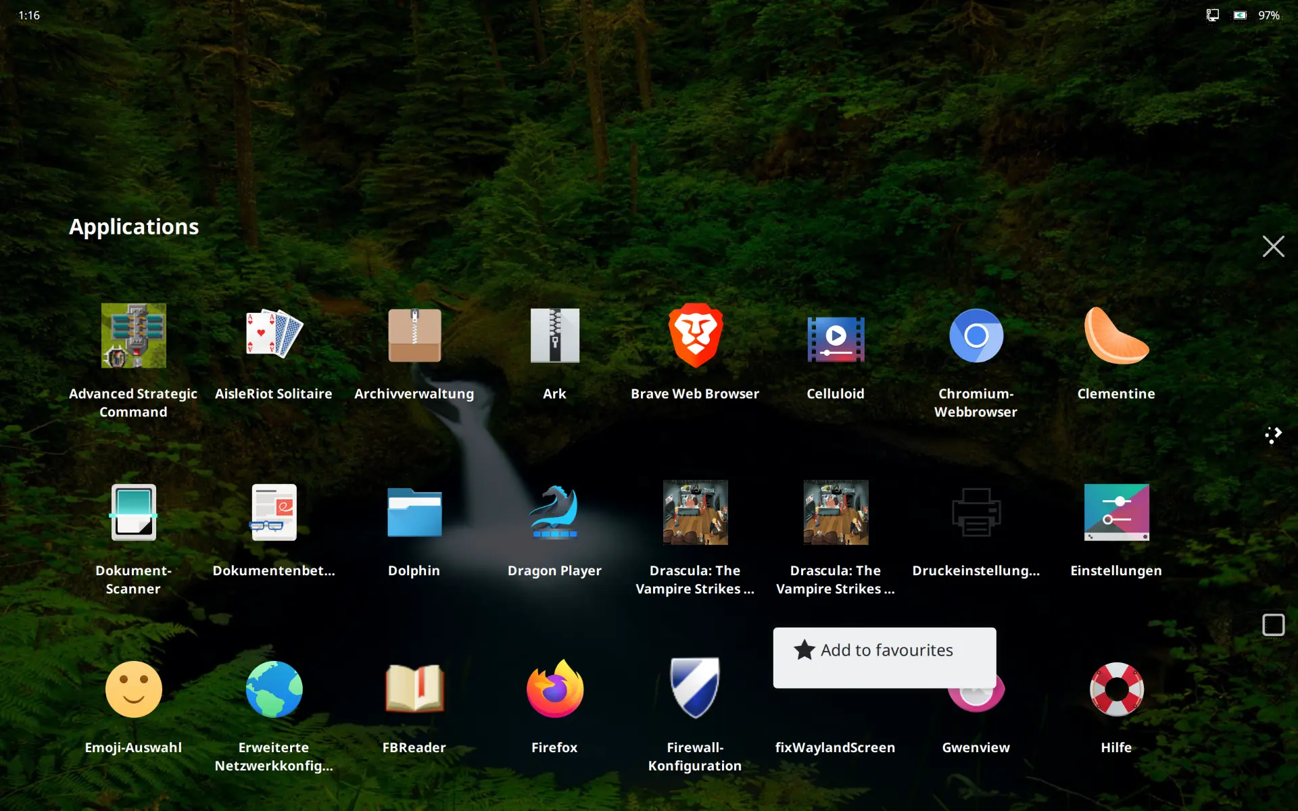Launch Celluloid video player icon
The width and height of the screenshot is (1298, 811).
(x=836, y=339)
